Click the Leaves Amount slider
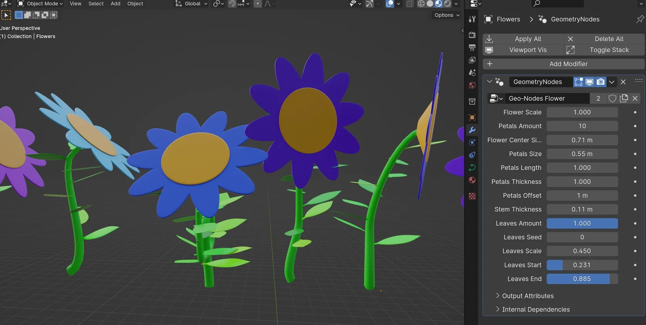Image resolution: width=646 pixels, height=325 pixels. 582,223
